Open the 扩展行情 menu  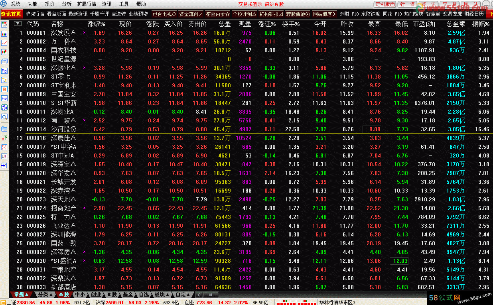(x=87, y=4)
